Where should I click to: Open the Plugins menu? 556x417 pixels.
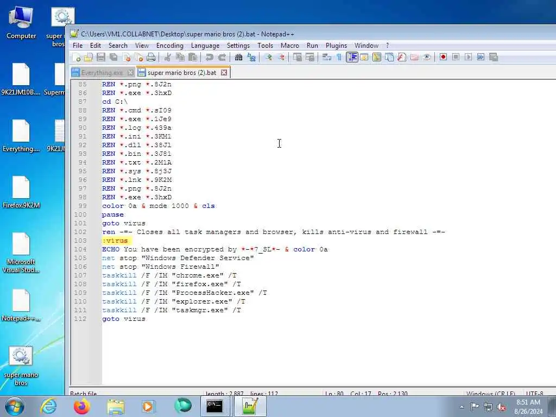[336, 46]
